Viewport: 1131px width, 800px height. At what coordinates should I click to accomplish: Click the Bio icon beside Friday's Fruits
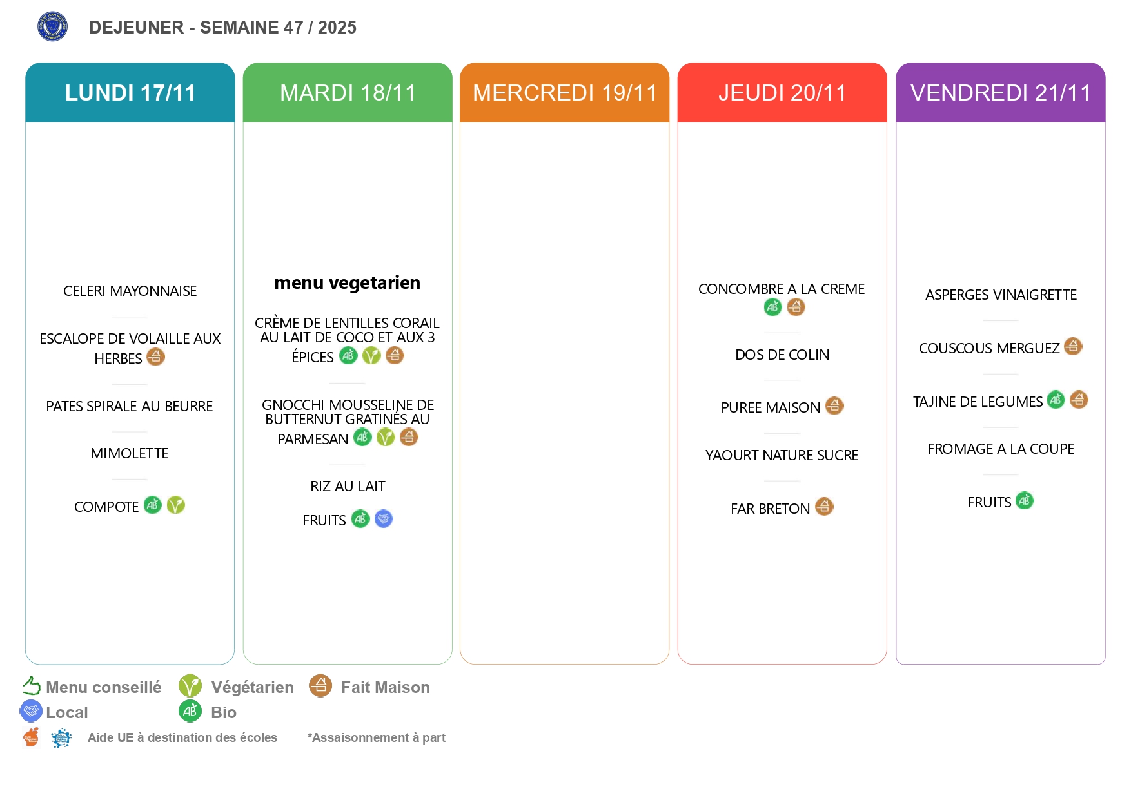click(1025, 500)
